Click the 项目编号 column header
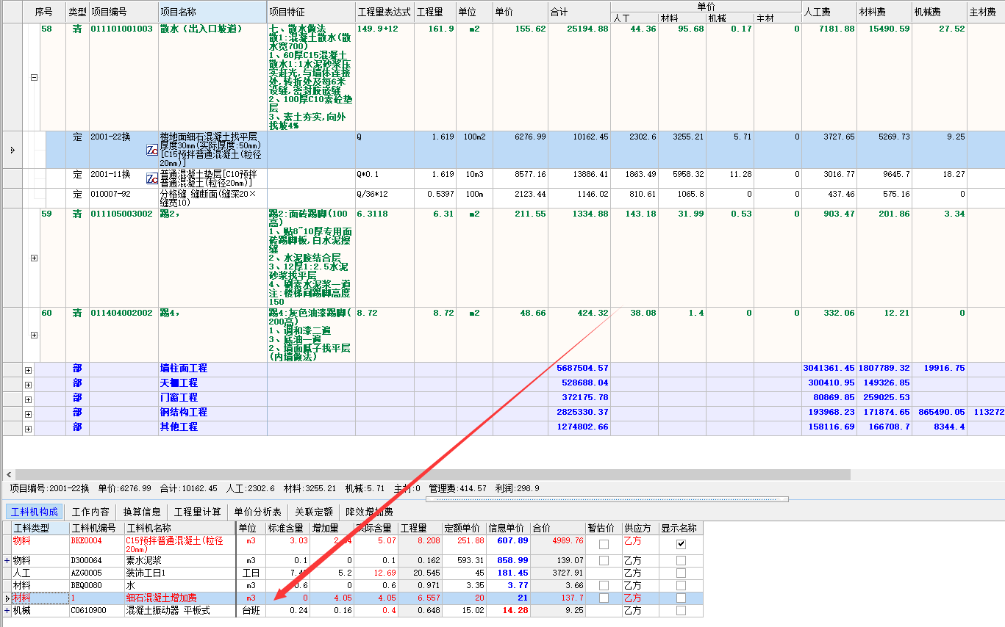This screenshot has height=627, width=1005. 124,12
